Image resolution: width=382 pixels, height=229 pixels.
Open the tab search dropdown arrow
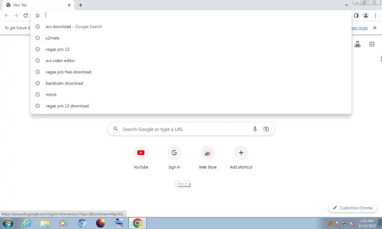click(346, 5)
